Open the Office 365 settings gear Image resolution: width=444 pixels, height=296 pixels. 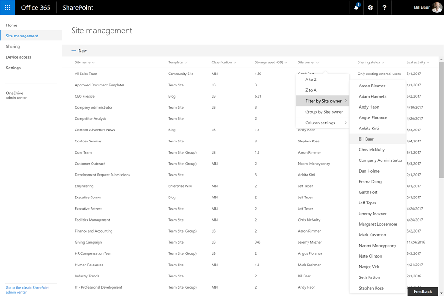(369, 7)
